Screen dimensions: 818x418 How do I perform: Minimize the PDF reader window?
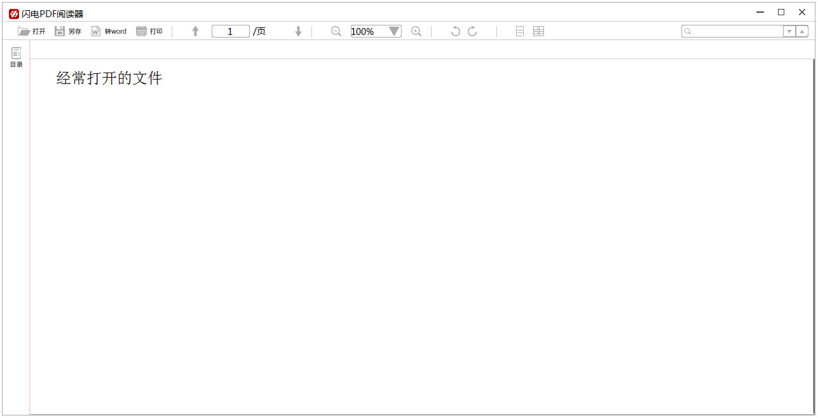click(x=760, y=12)
